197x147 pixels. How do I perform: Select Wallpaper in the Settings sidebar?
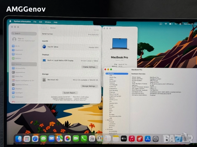(x=18, y=97)
